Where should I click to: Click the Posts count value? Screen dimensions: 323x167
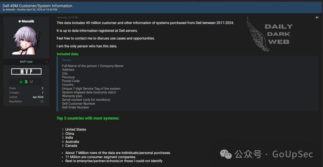coord(42,88)
